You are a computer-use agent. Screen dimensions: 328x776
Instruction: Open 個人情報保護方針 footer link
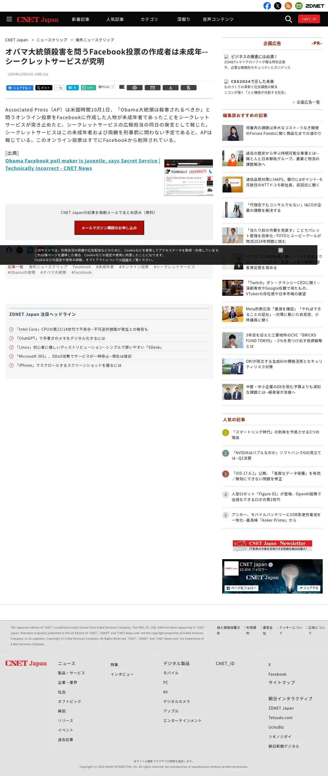[228, 630]
